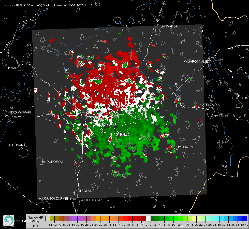Screen dimensions: 249x229
Task: Click the HAJDÚDOROG town label
Action: point(52,162)
